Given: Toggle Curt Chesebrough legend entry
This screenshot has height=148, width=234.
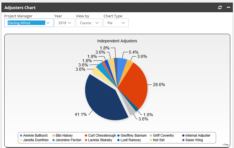Looking at the screenshot, I should pyautogui.click(x=102, y=136).
